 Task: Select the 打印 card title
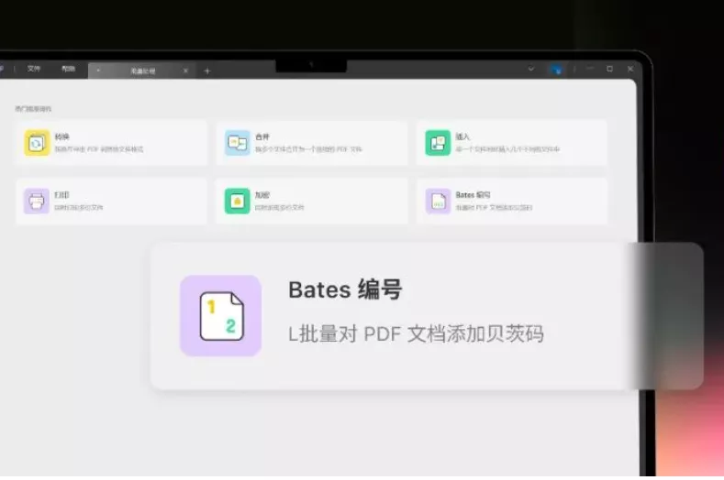point(61,195)
